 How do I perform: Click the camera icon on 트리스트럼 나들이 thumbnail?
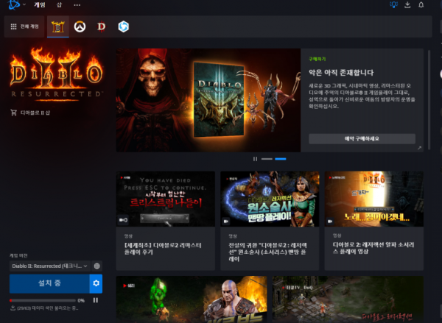123,220
